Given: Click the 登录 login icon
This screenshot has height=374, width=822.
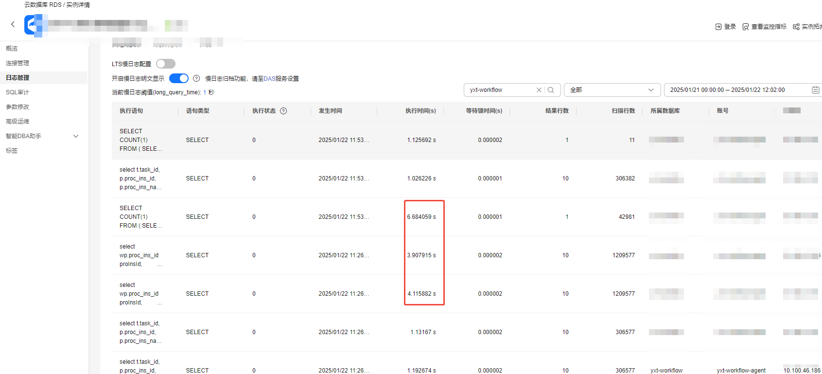Looking at the screenshot, I should [718, 27].
